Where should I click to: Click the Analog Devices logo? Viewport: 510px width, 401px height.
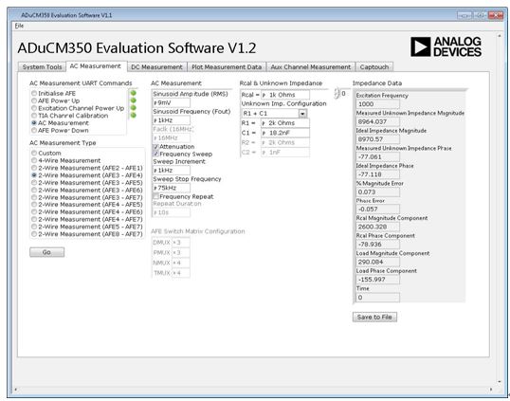(x=446, y=46)
